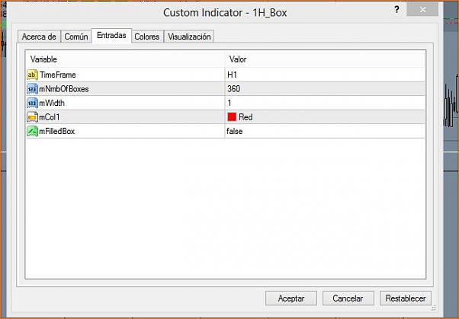This screenshot has height=319, width=459.
Task: Select the Entradas tab
Action: point(111,36)
